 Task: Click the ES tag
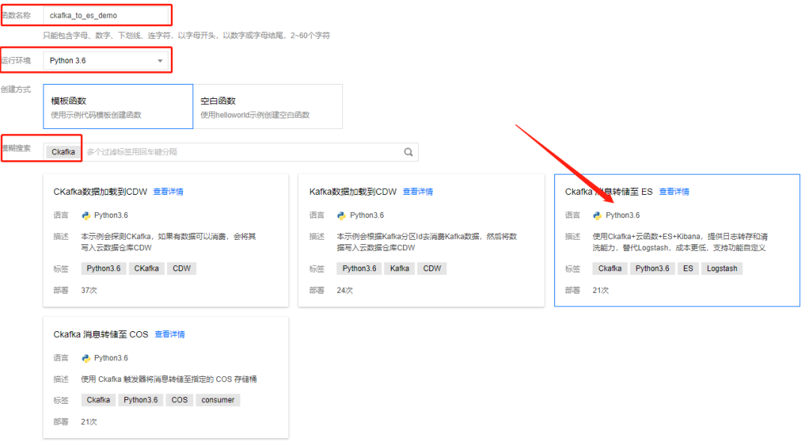coord(688,269)
